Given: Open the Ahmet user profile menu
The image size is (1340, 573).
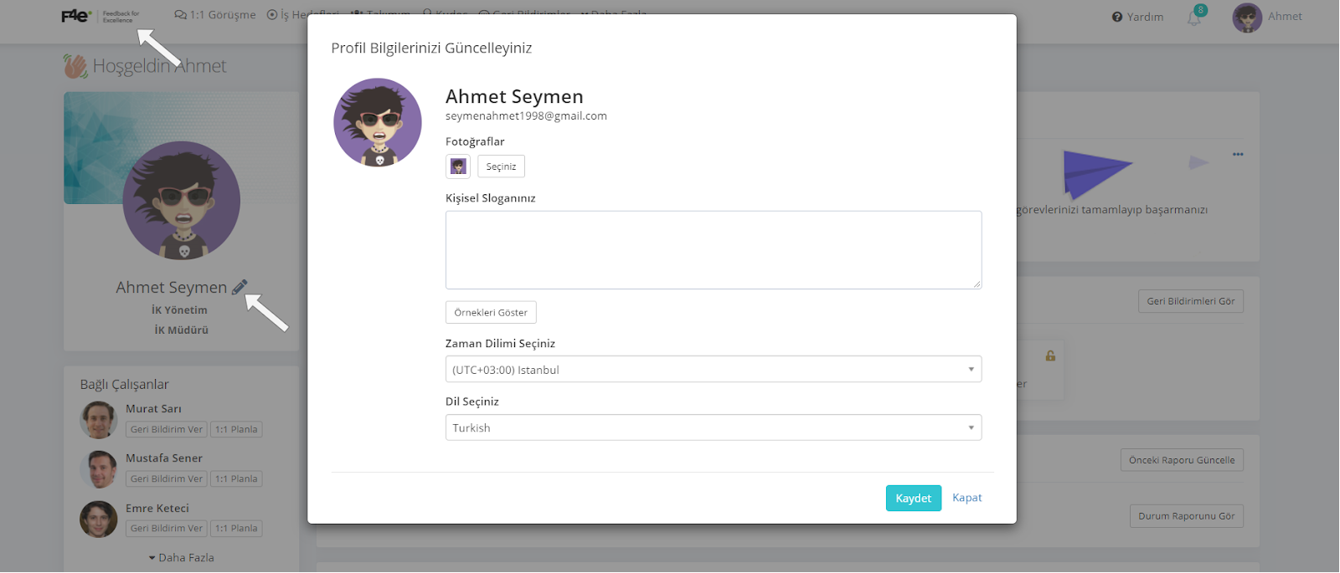Looking at the screenshot, I should click(x=1267, y=17).
